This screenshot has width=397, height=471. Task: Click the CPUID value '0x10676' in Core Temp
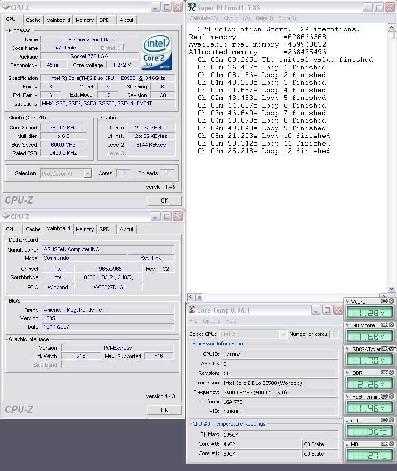coord(280,354)
